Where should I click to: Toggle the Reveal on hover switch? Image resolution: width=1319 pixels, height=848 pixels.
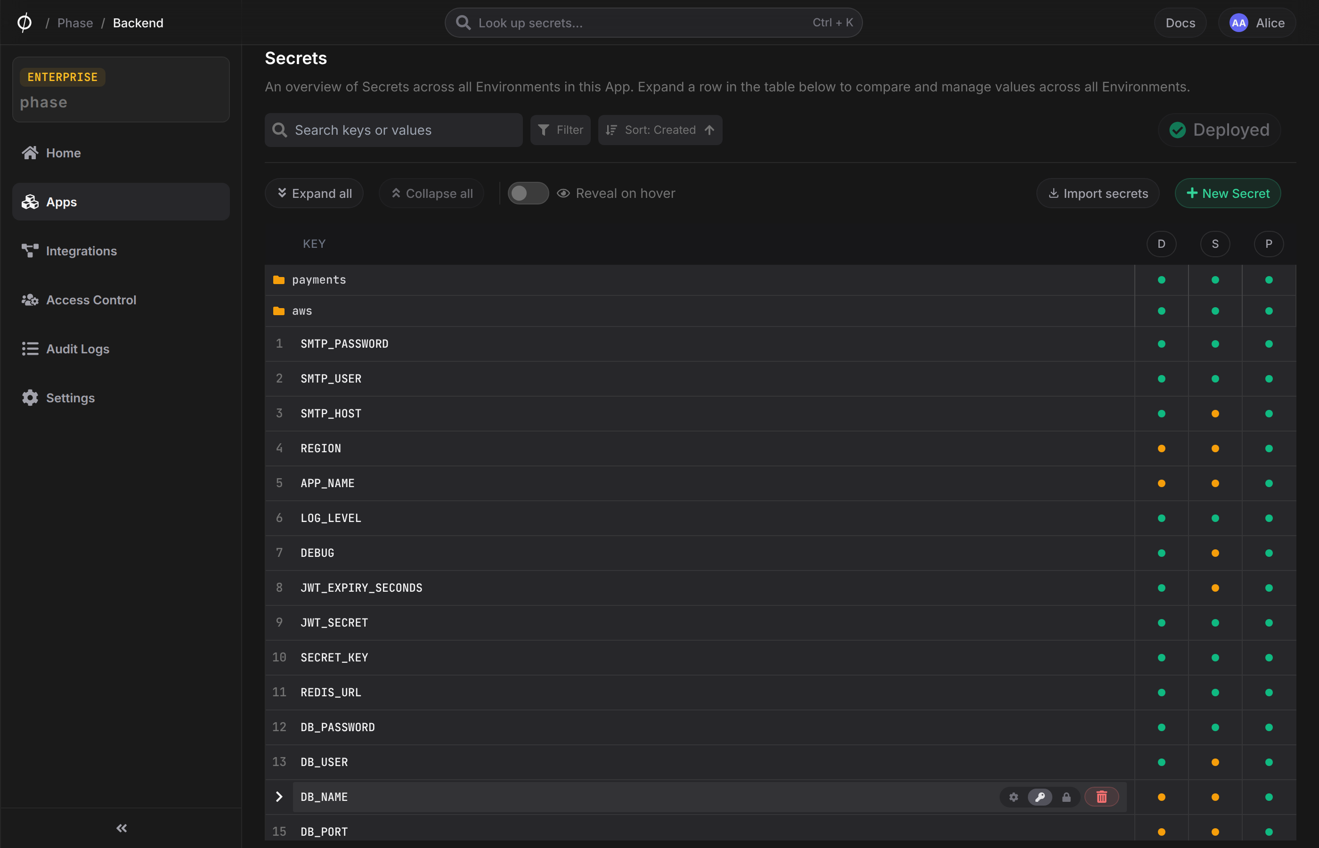coord(528,193)
